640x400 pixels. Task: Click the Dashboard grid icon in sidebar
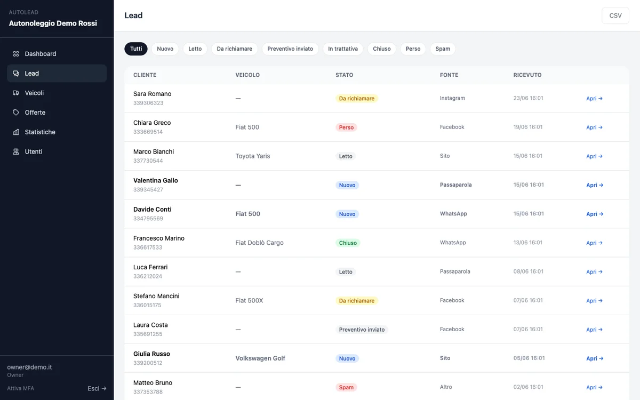pyautogui.click(x=16, y=54)
